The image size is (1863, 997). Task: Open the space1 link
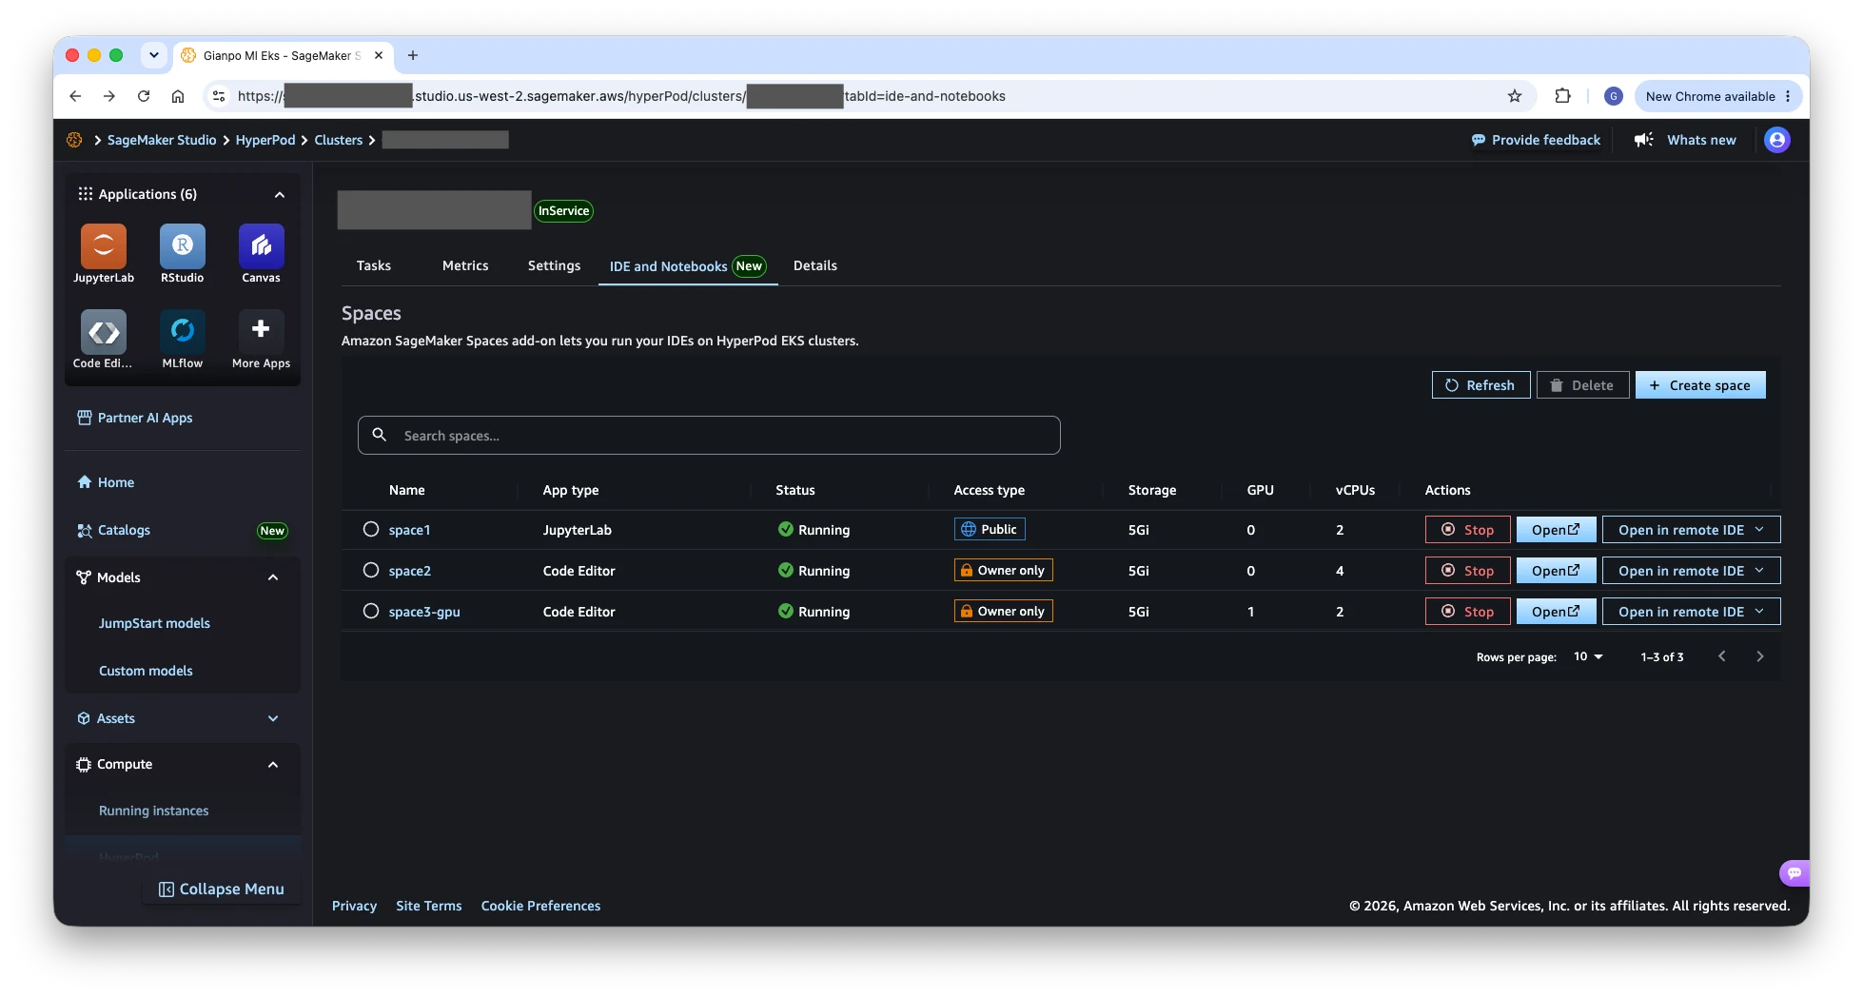pos(409,530)
